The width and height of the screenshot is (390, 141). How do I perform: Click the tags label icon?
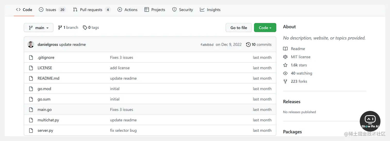[85, 28]
